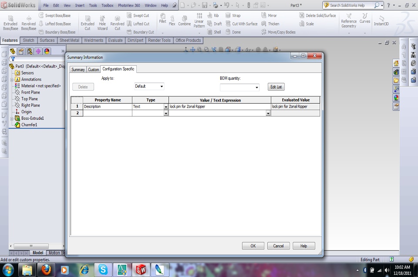
Task: Click Cancel in Summary Information dialog
Action: (x=278, y=246)
